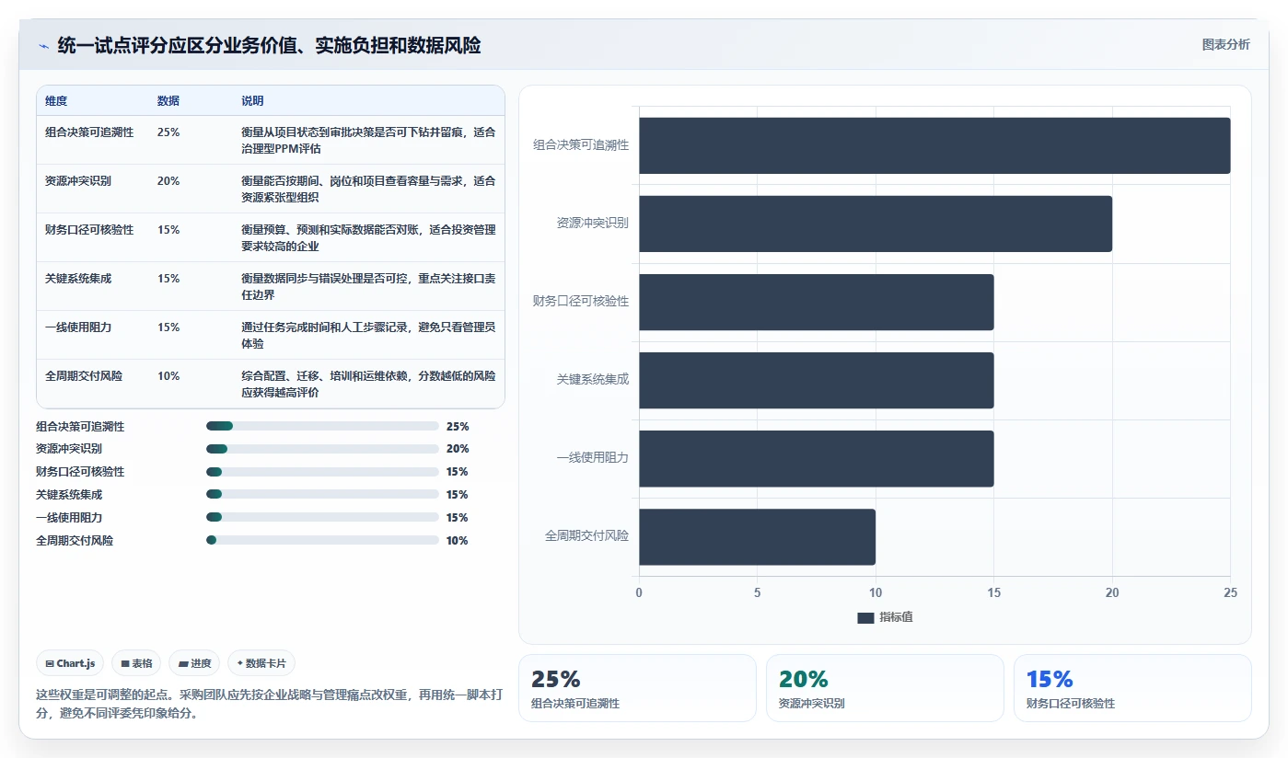The height and width of the screenshot is (758, 1288).
Task: Click the 一线使用阻力 table row name
Action: pos(78,327)
